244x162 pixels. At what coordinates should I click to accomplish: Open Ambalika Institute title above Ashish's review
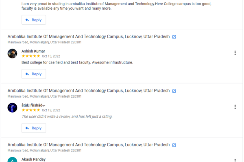click(89, 36)
